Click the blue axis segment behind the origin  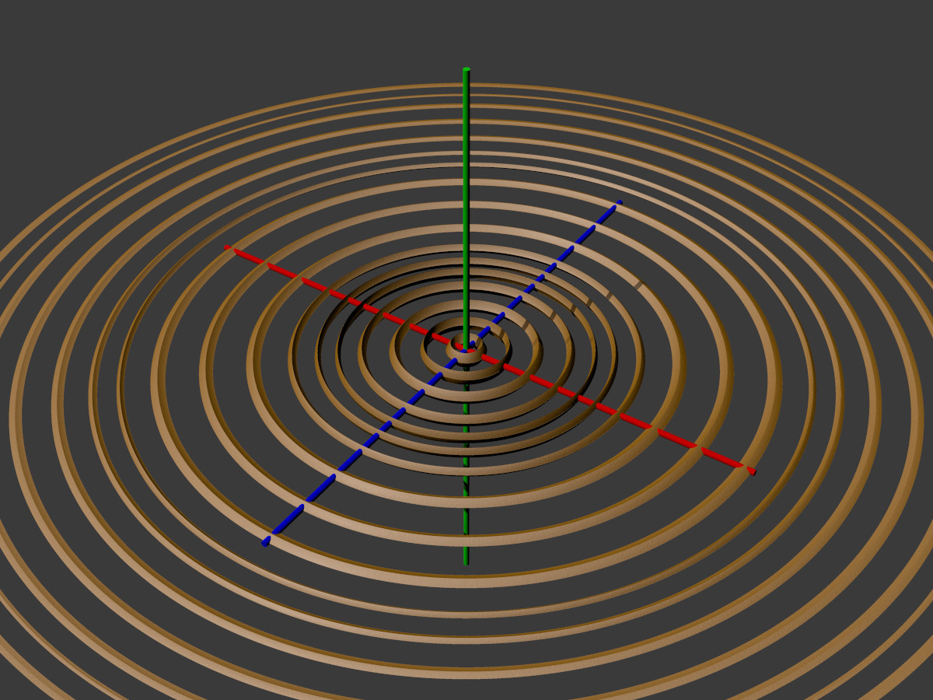(x=544, y=272)
